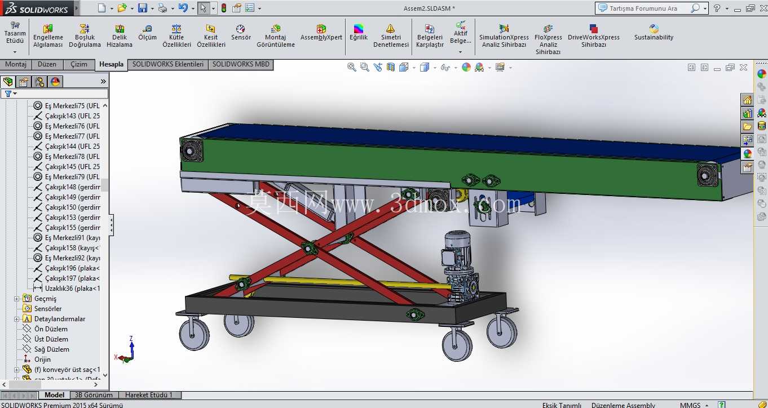Create a new document with the New icon
This screenshot has width=768, height=408.
101,8
